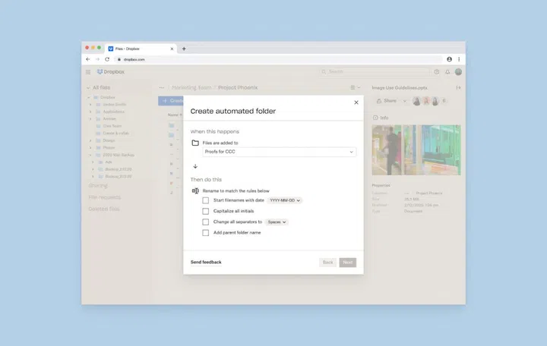
Task: Open the Proofs for CCC folder dropdown
Action: (x=280, y=152)
